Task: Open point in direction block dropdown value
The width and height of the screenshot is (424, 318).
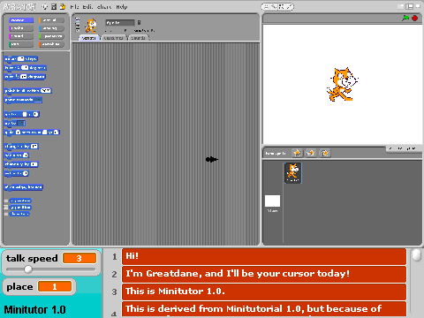Action: point(46,91)
